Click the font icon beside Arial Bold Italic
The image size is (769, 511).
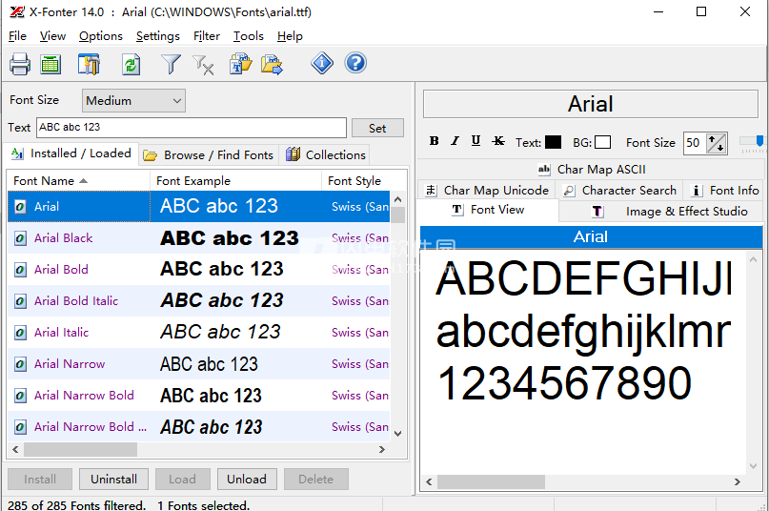click(x=20, y=301)
